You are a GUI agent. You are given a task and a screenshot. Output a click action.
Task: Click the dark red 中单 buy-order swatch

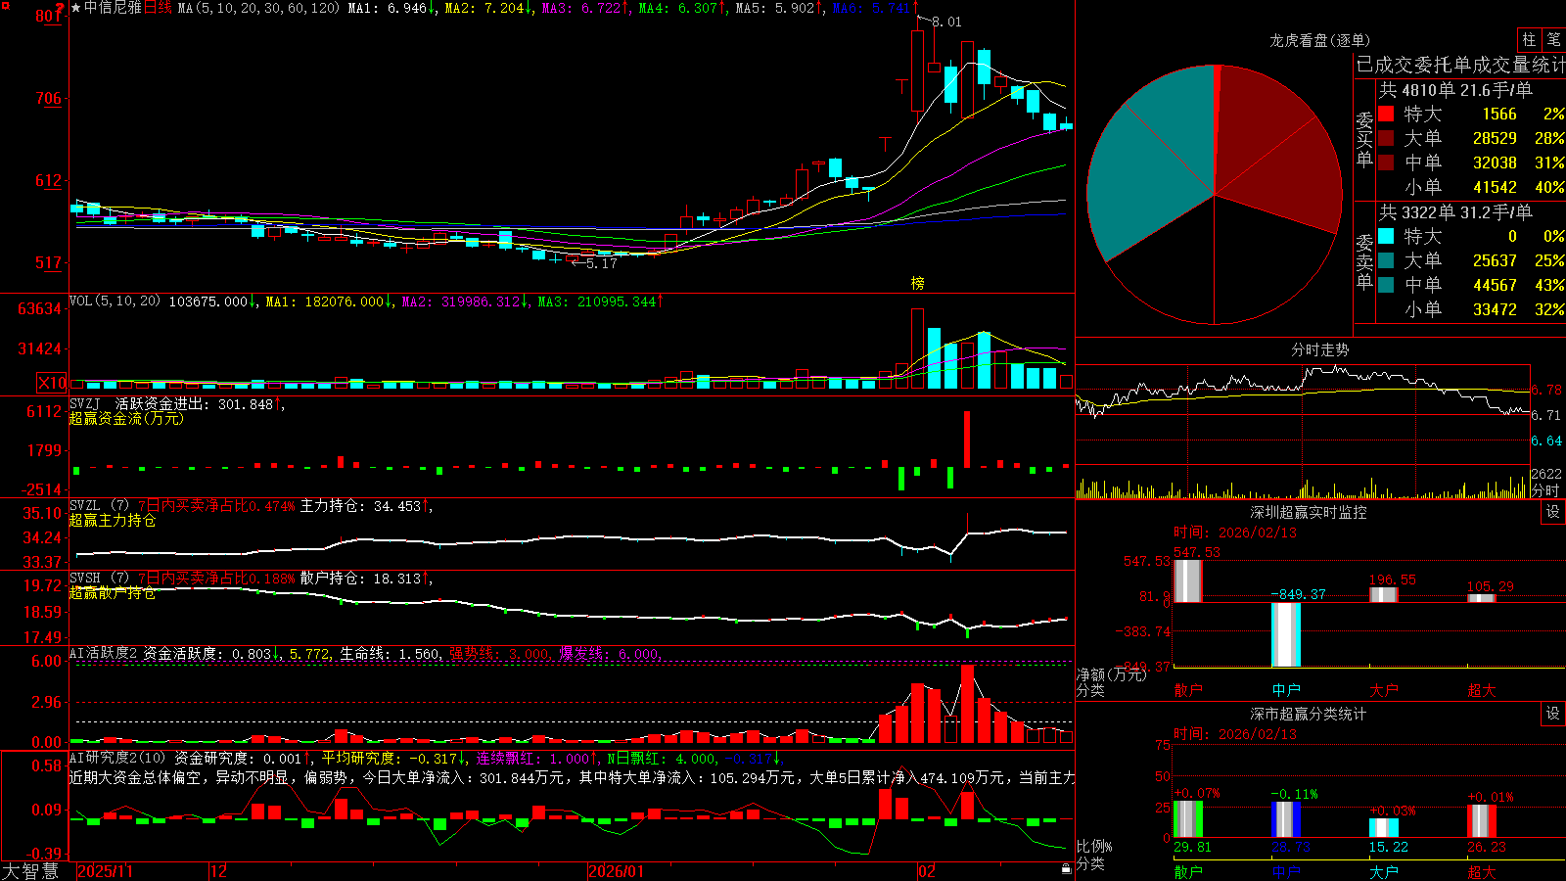click(1386, 162)
